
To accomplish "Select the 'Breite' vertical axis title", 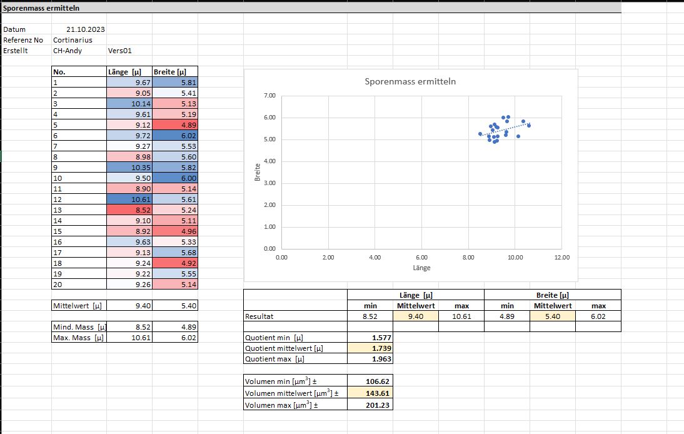I will [257, 172].
